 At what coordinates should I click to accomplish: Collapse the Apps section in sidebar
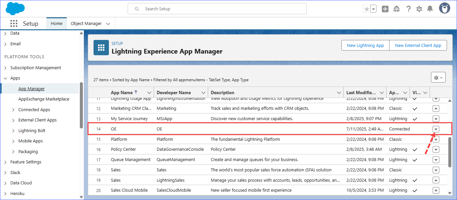pyautogui.click(x=5, y=78)
